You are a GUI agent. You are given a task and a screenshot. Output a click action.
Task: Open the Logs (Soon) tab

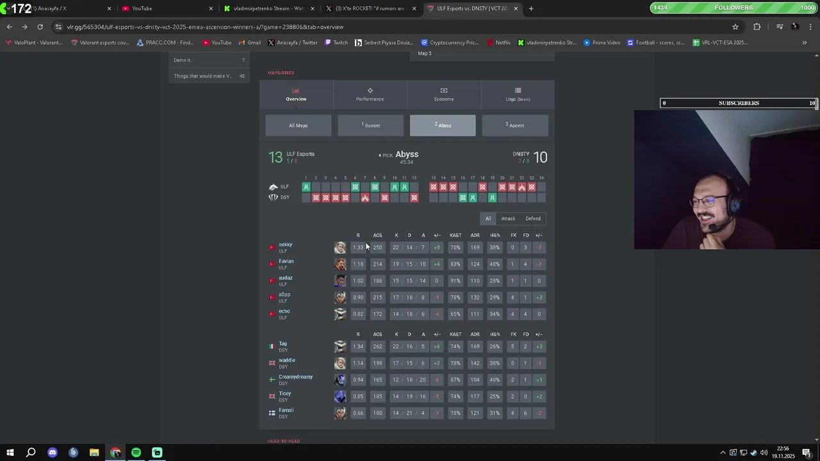[x=518, y=95]
